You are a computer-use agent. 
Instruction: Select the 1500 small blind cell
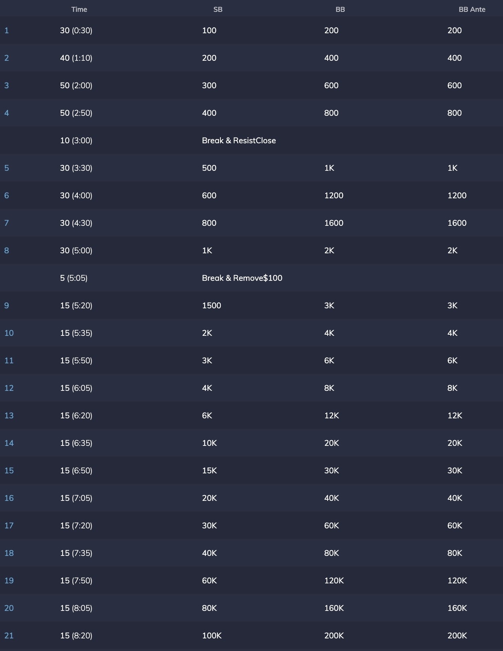point(211,306)
